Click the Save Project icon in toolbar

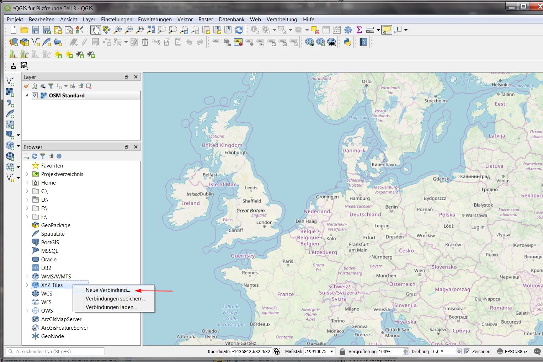coord(36,30)
